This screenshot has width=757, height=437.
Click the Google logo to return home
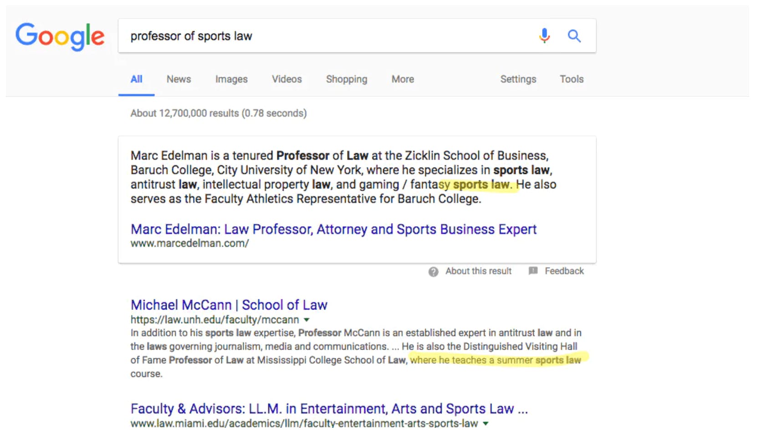(60, 37)
